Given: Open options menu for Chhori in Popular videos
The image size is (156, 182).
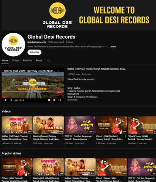Looking at the screenshot, I should [31, 178].
